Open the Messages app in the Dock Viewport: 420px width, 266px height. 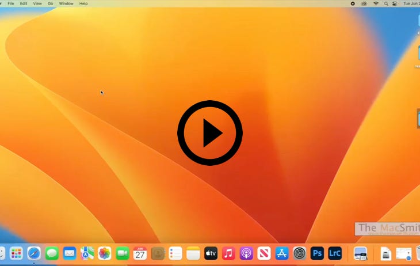click(52, 253)
